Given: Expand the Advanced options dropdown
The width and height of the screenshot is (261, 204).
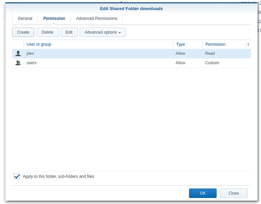Looking at the screenshot, I should pyautogui.click(x=103, y=32).
